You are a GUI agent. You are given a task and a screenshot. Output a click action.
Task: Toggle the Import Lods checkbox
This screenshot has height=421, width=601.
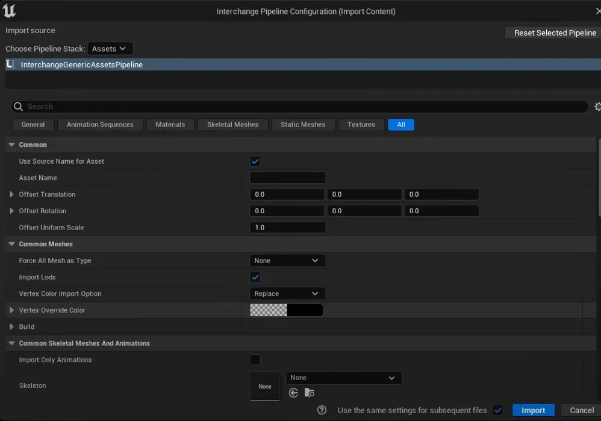point(255,277)
